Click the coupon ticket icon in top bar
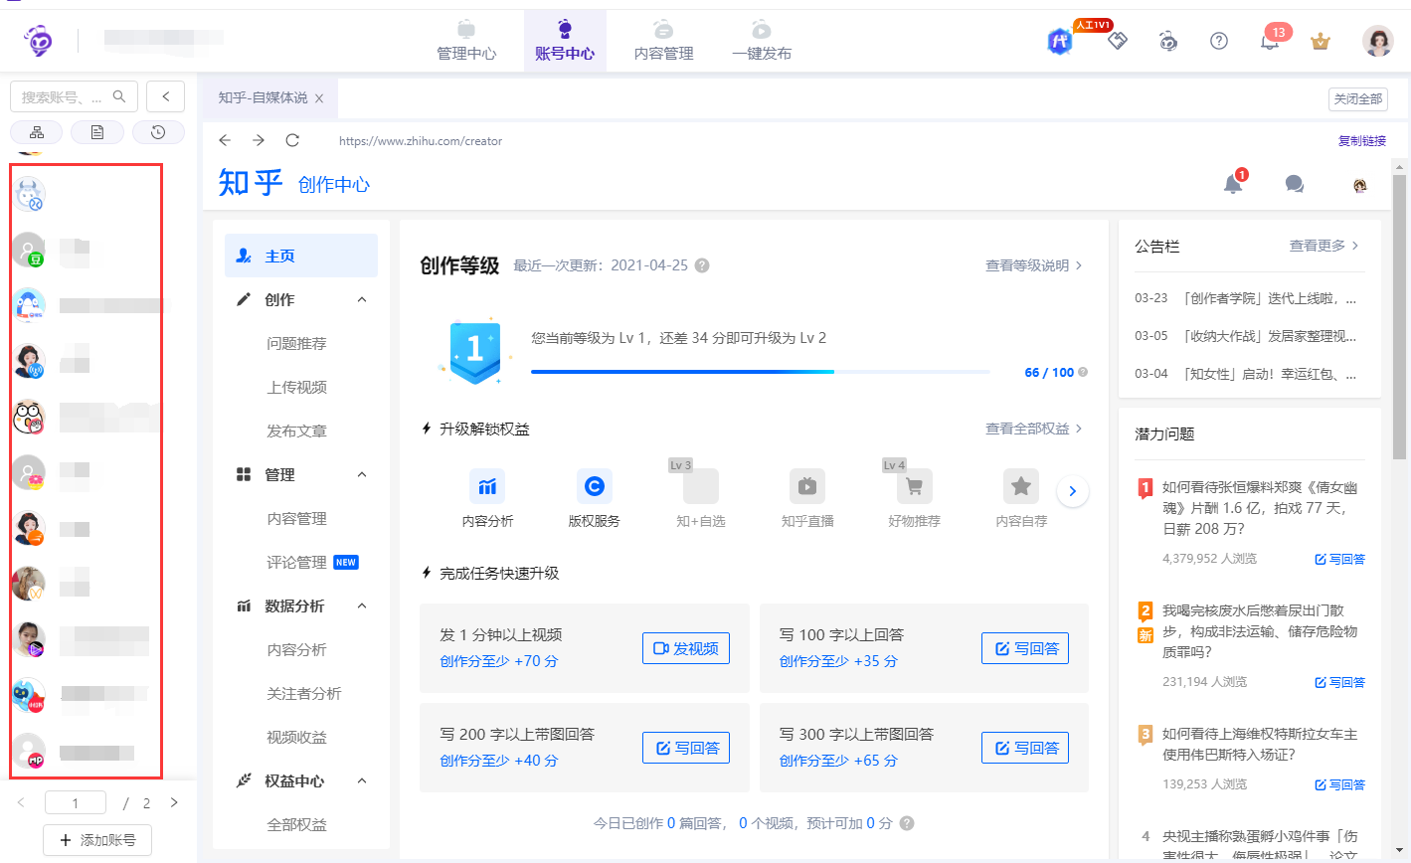Screen dimensions: 1411x863 [x=1118, y=42]
